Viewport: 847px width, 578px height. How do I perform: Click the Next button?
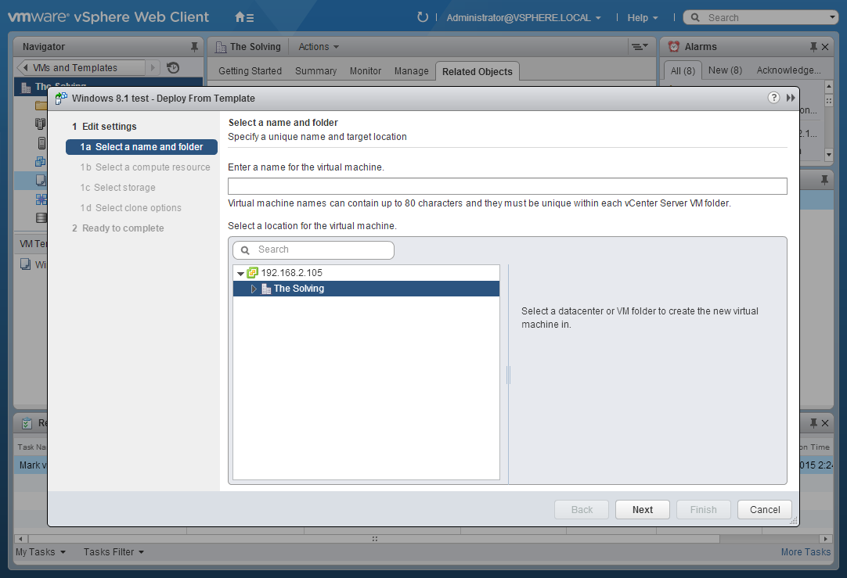[x=642, y=509]
